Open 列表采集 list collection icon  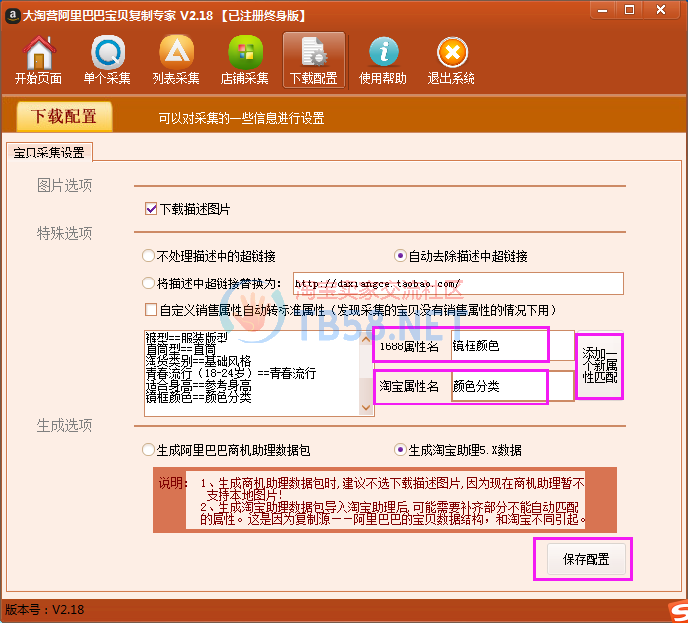click(175, 59)
